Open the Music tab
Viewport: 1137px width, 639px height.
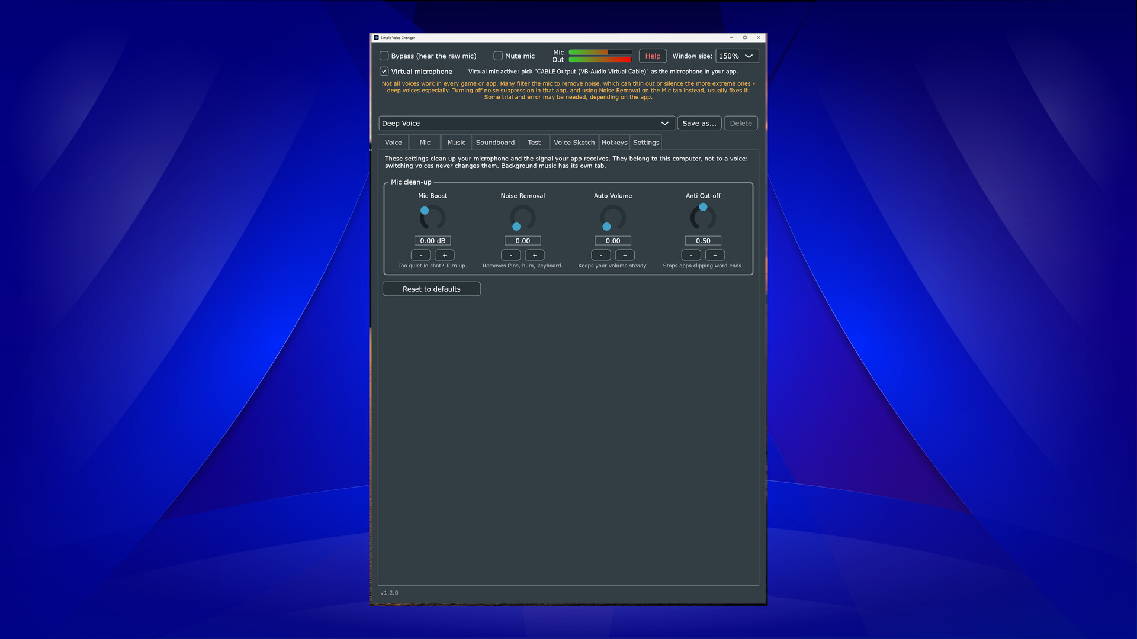[457, 143]
